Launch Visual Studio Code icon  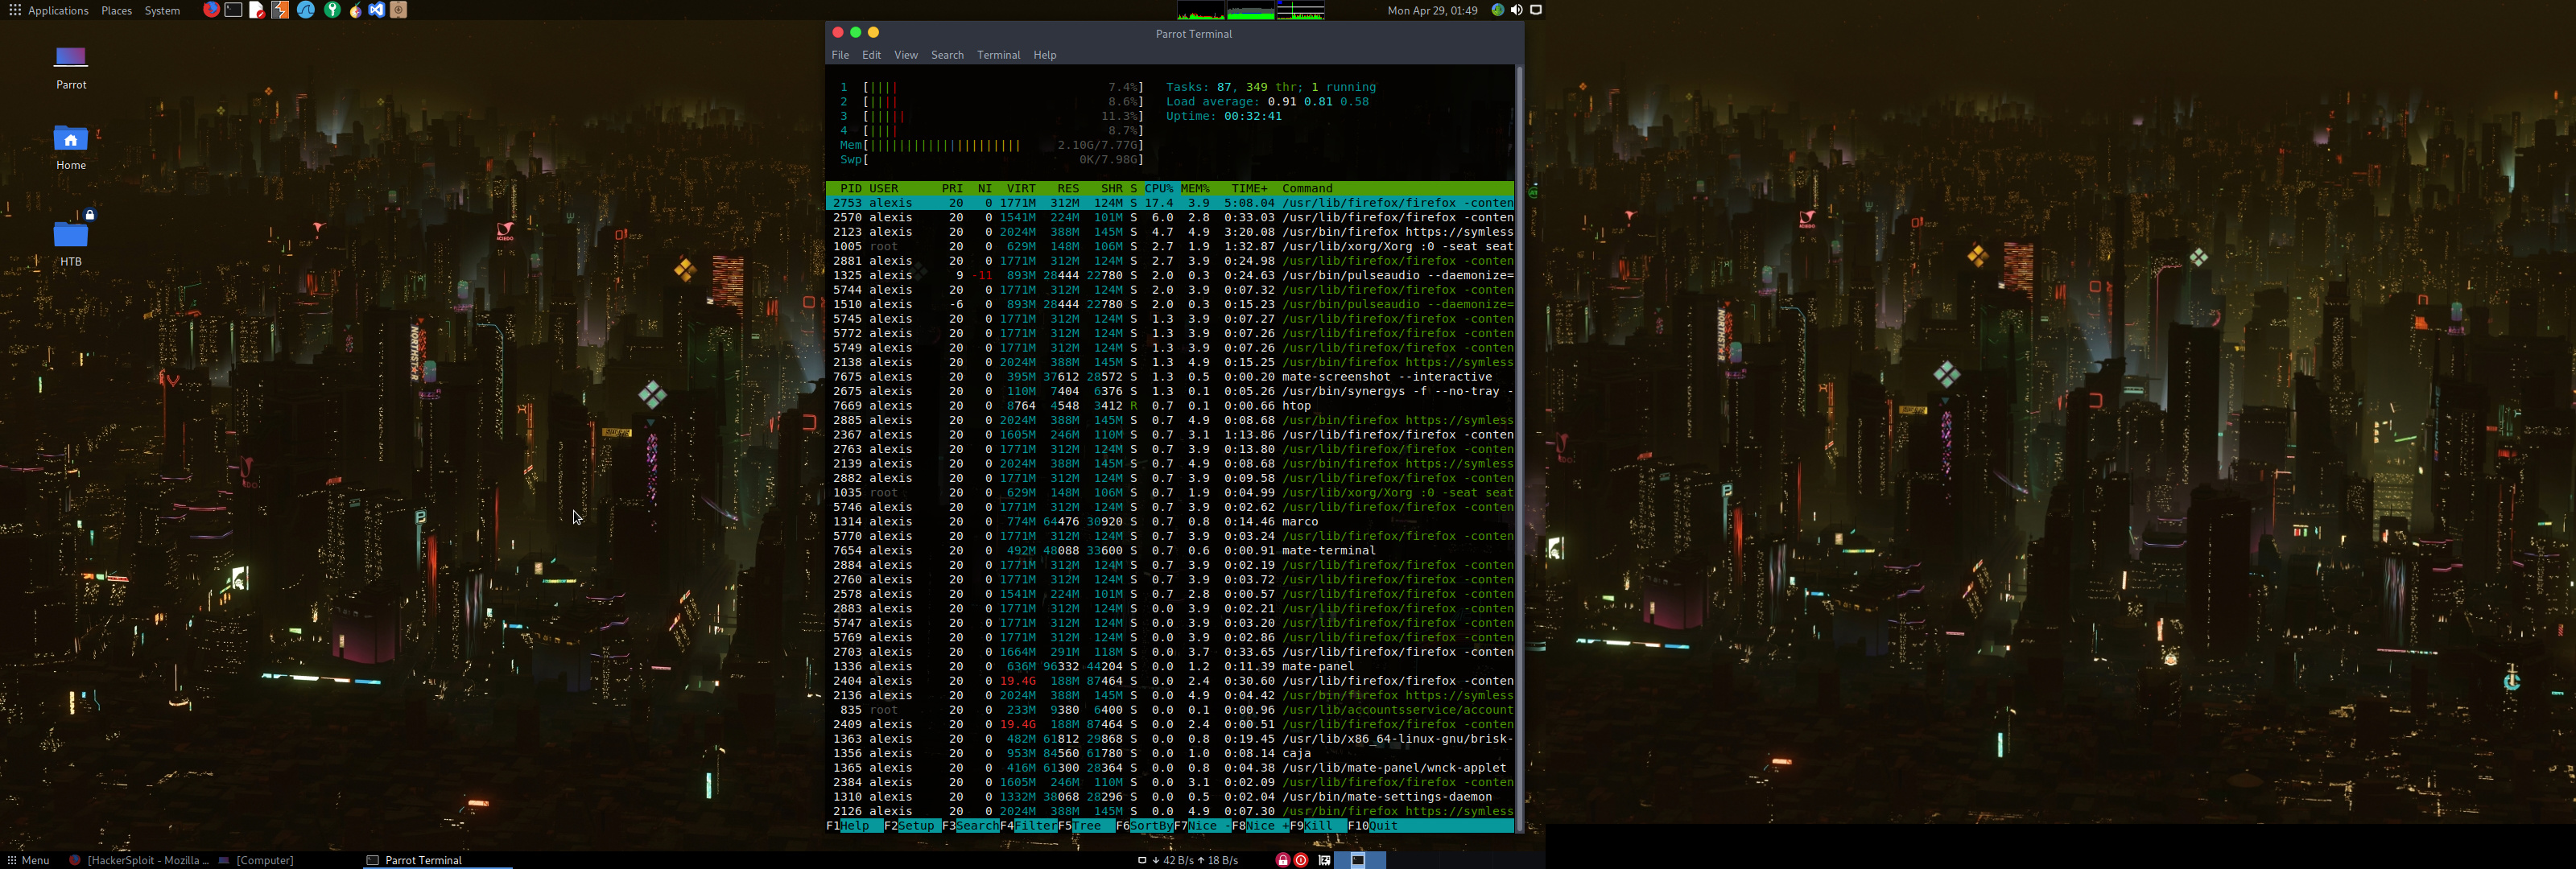click(x=377, y=10)
